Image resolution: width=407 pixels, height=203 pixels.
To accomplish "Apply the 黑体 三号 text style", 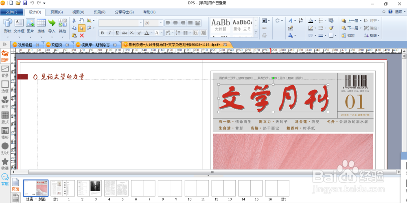I will 242,25.
